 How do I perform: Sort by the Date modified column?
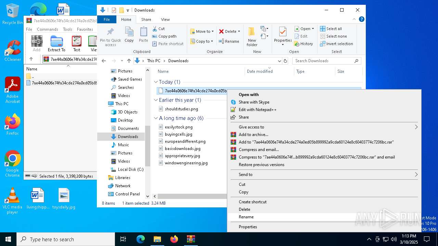point(269,71)
